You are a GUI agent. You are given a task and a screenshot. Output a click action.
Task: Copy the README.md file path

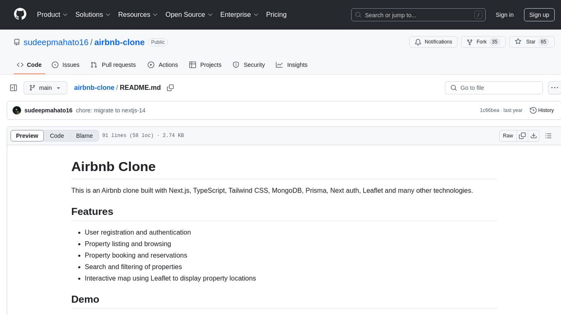pos(170,88)
